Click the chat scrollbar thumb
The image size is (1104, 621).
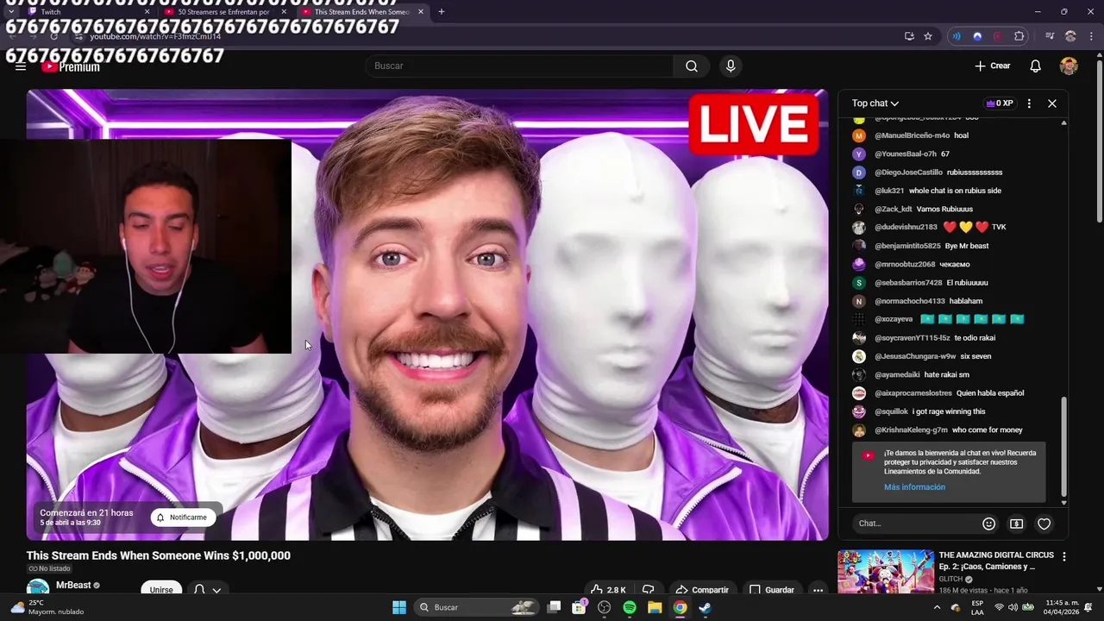[1063, 446]
